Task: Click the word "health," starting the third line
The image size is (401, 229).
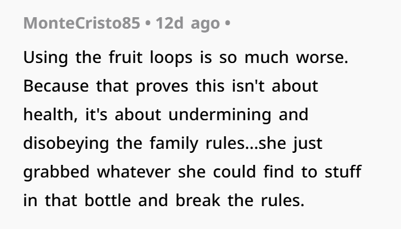Action: coord(50,114)
